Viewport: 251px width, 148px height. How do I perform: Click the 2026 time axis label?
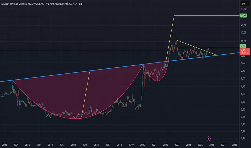tap(211, 145)
